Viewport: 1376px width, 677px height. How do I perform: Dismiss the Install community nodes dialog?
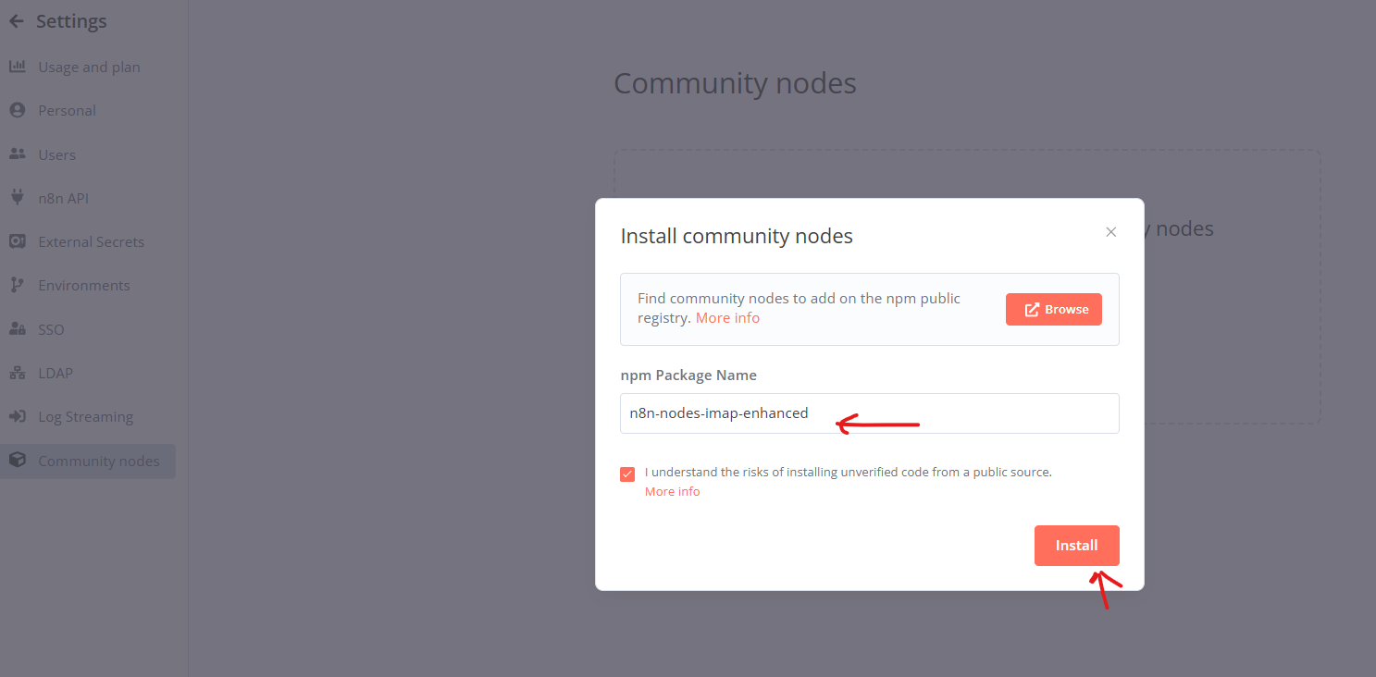click(1110, 231)
